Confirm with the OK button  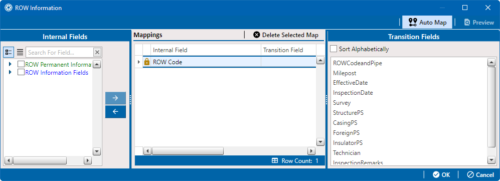point(441,174)
